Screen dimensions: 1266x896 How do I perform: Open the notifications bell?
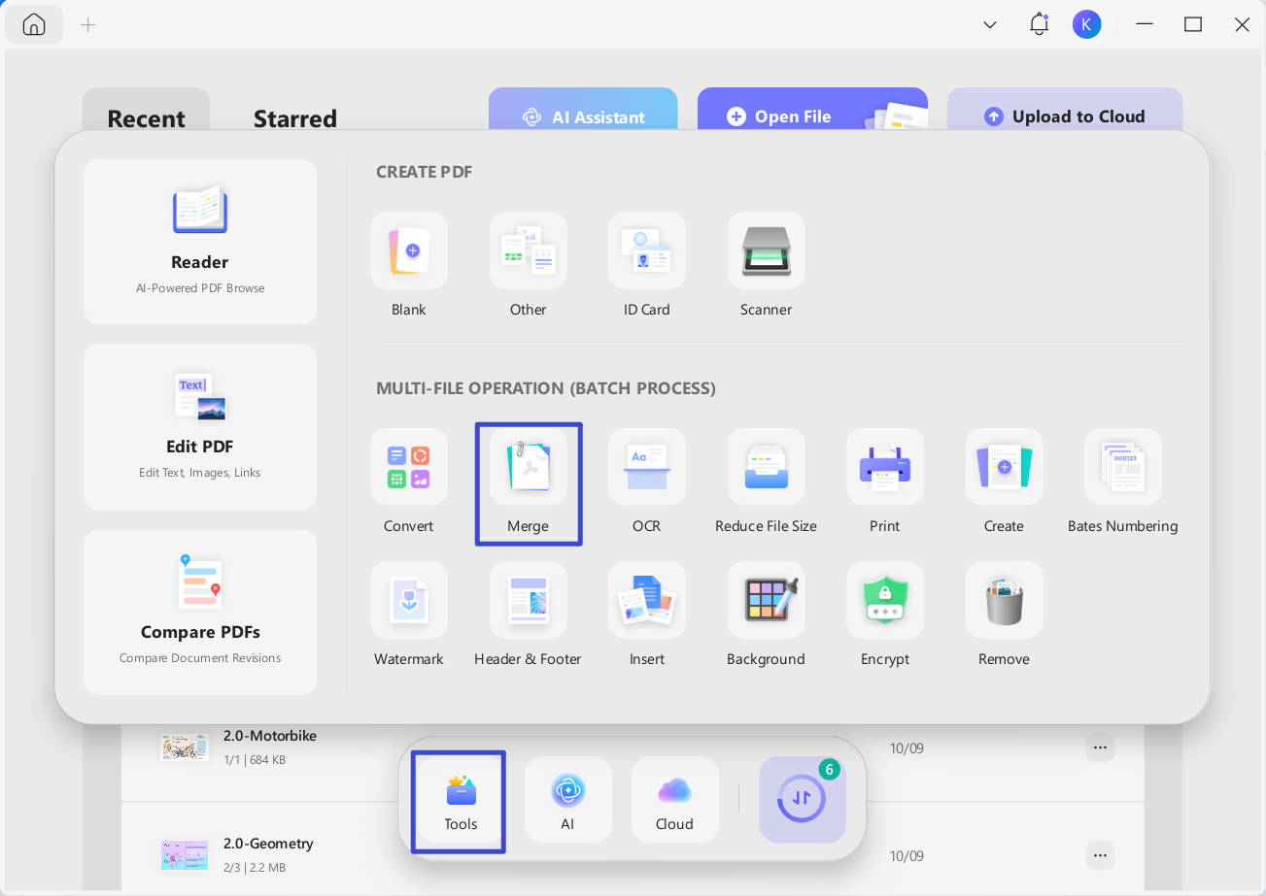(1039, 24)
